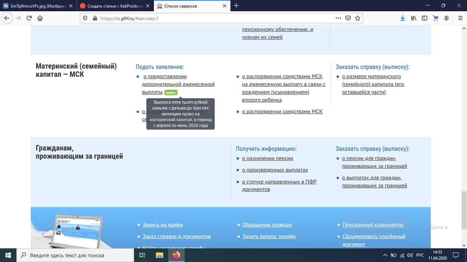Open о распоряжении средствами МСК на ежемесячную выплату
The width and height of the screenshot is (467, 262).
click(x=284, y=88)
